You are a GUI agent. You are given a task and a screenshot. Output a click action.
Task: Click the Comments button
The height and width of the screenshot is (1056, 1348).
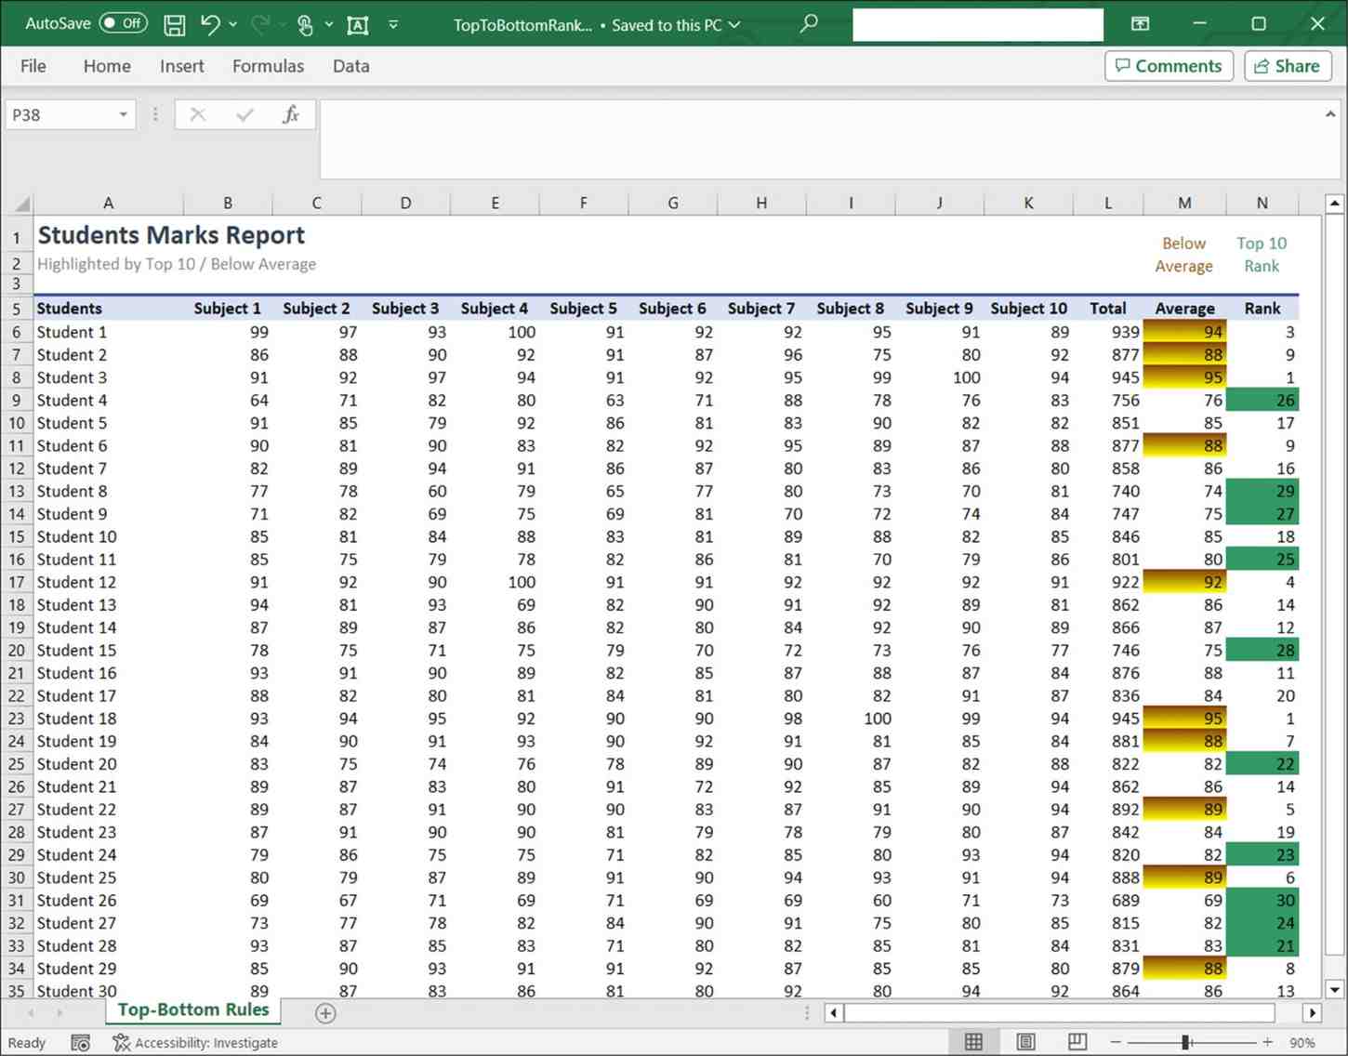1169,66
